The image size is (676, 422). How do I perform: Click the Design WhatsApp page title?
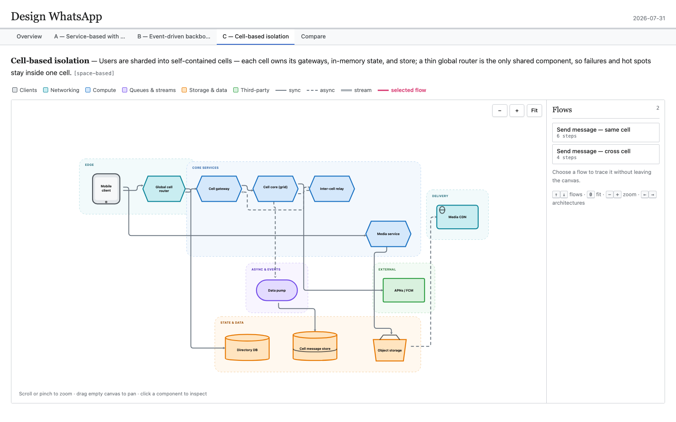57,16
